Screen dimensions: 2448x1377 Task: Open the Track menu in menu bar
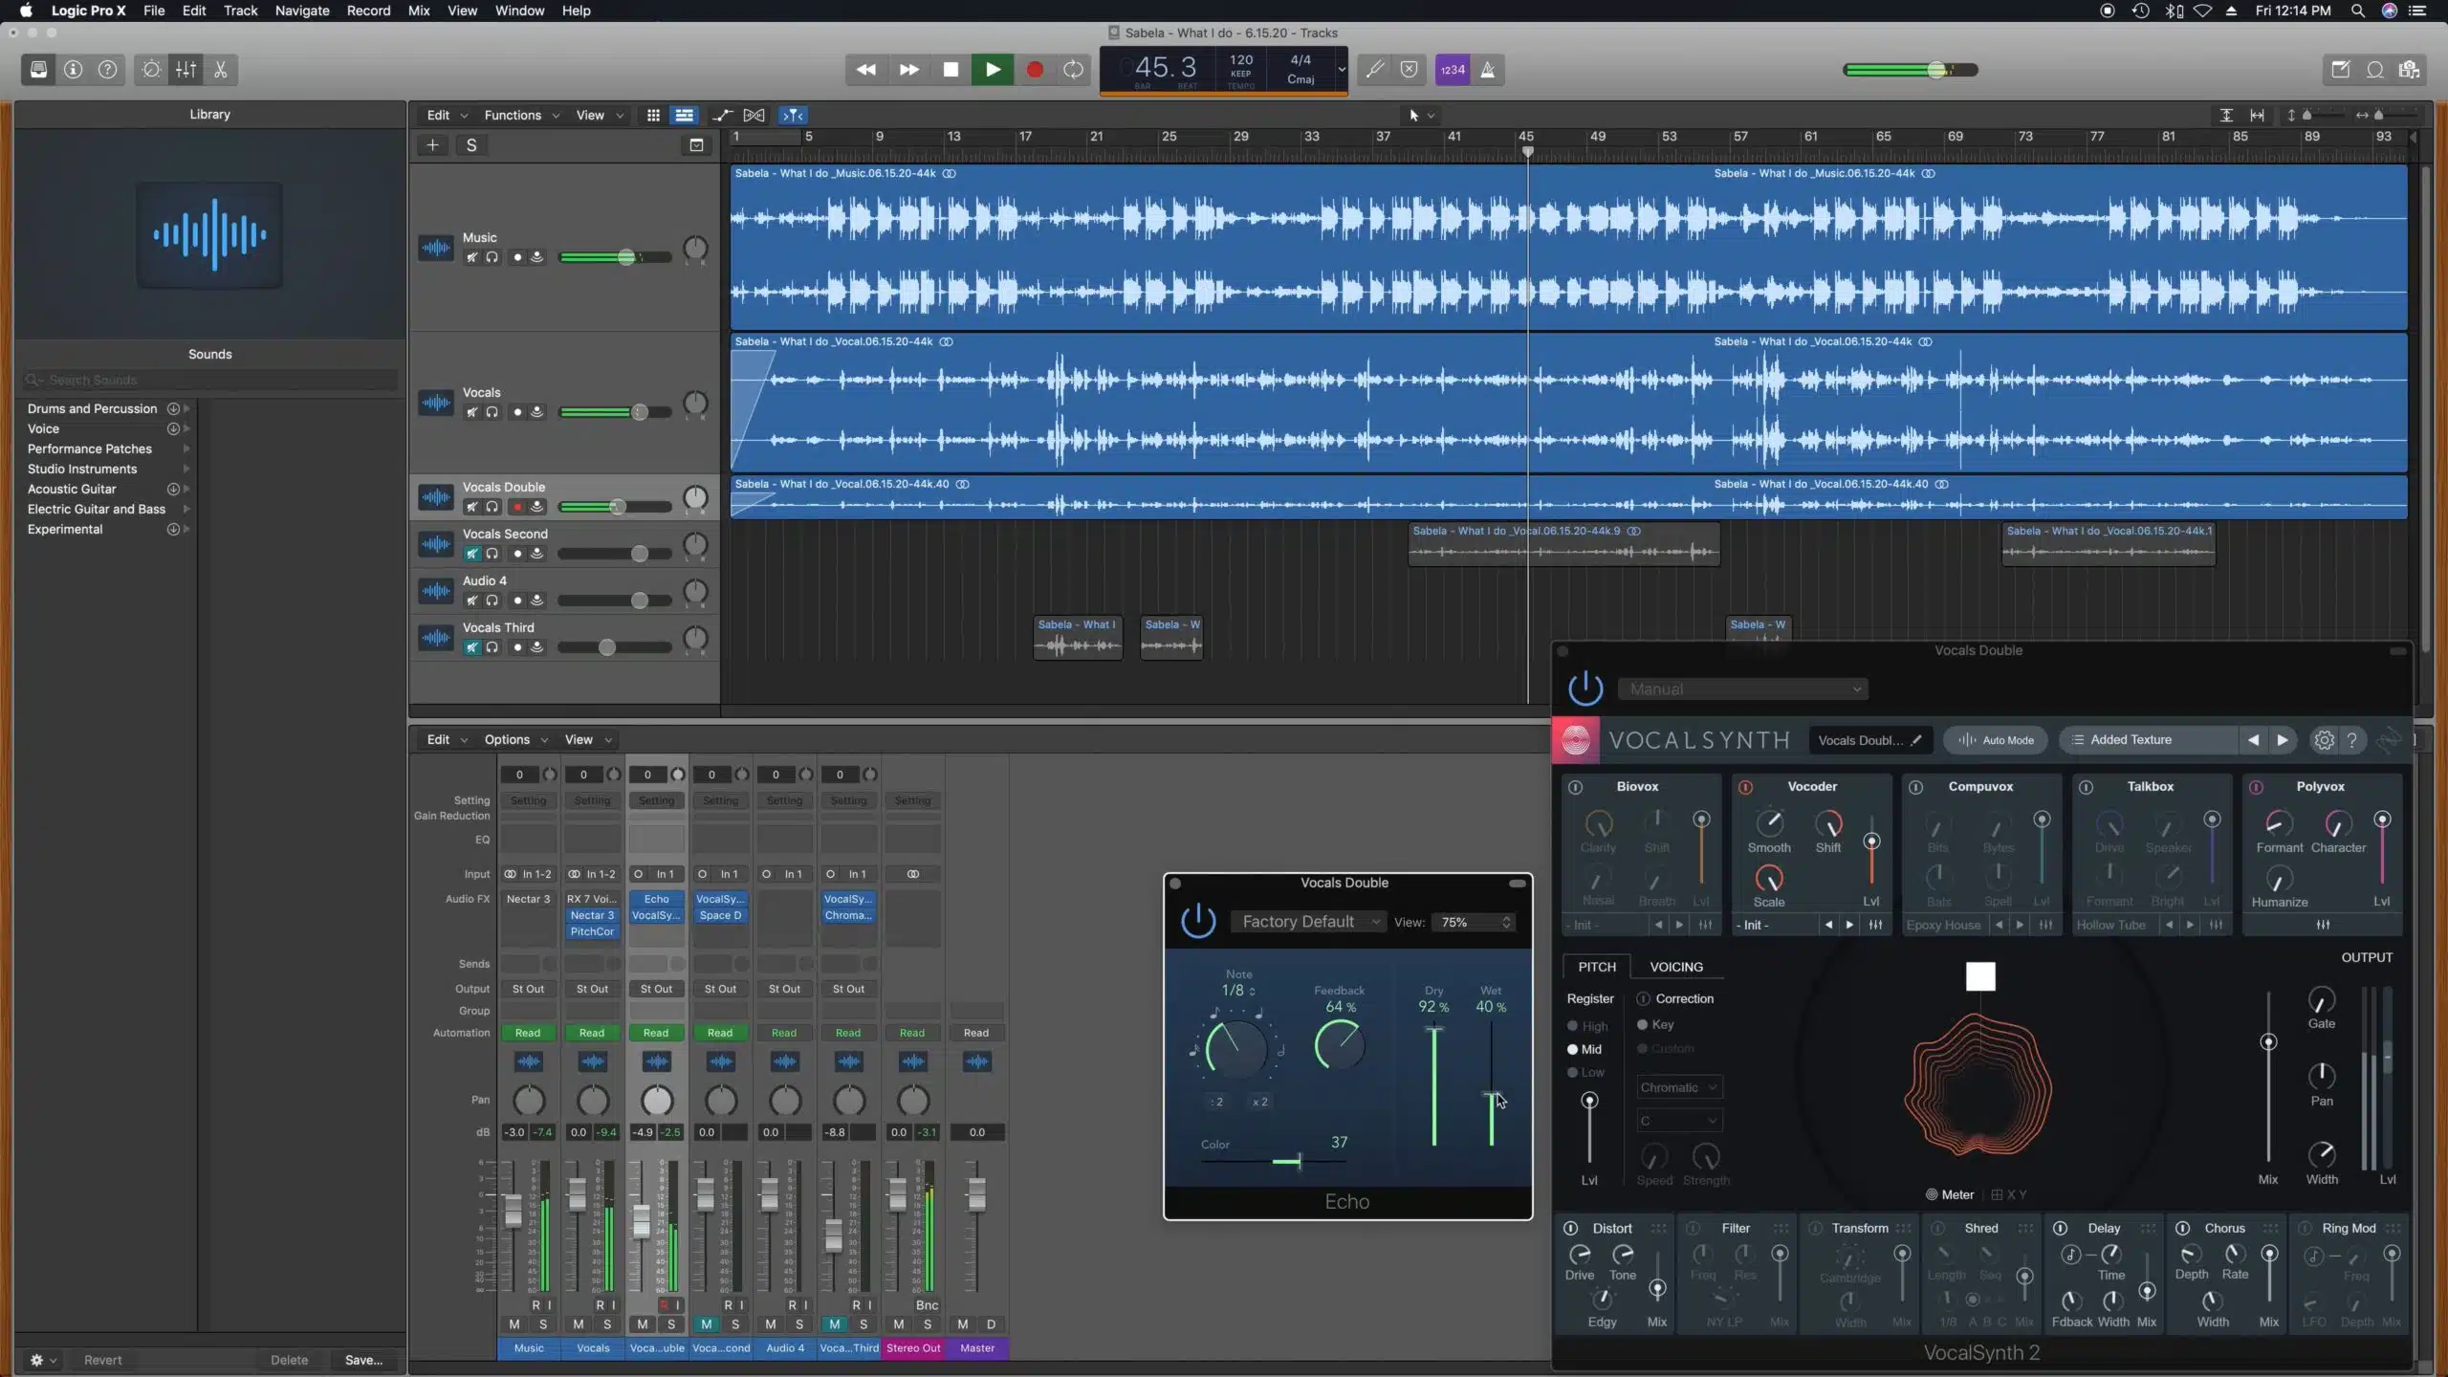pyautogui.click(x=240, y=11)
